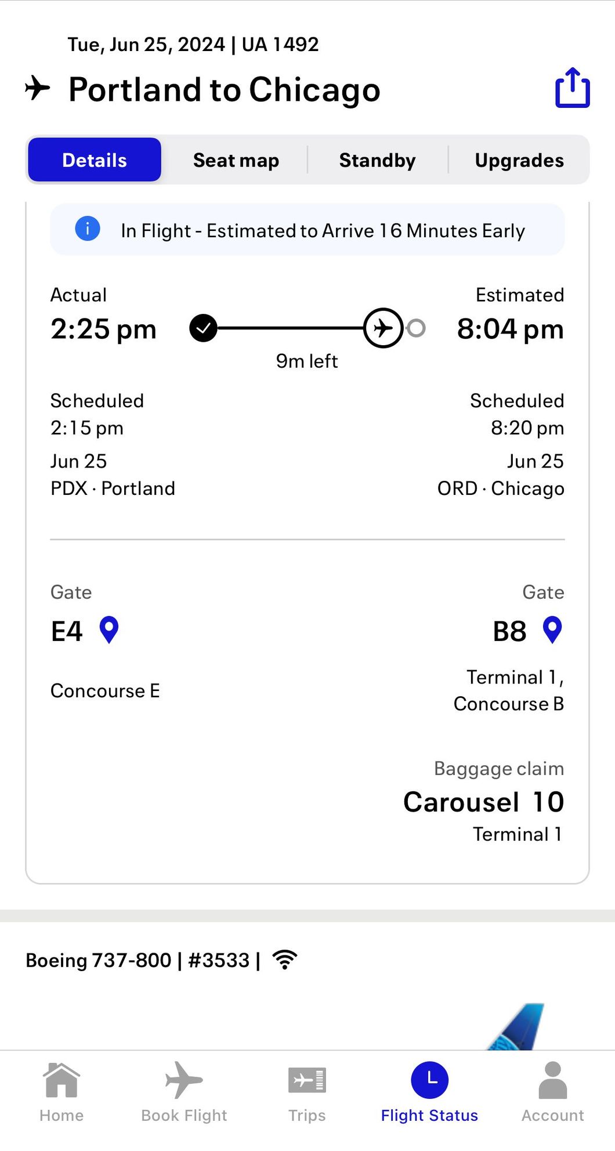Image resolution: width=615 pixels, height=1151 pixels.
Task: Switch to the Seat map tab
Action: (236, 160)
